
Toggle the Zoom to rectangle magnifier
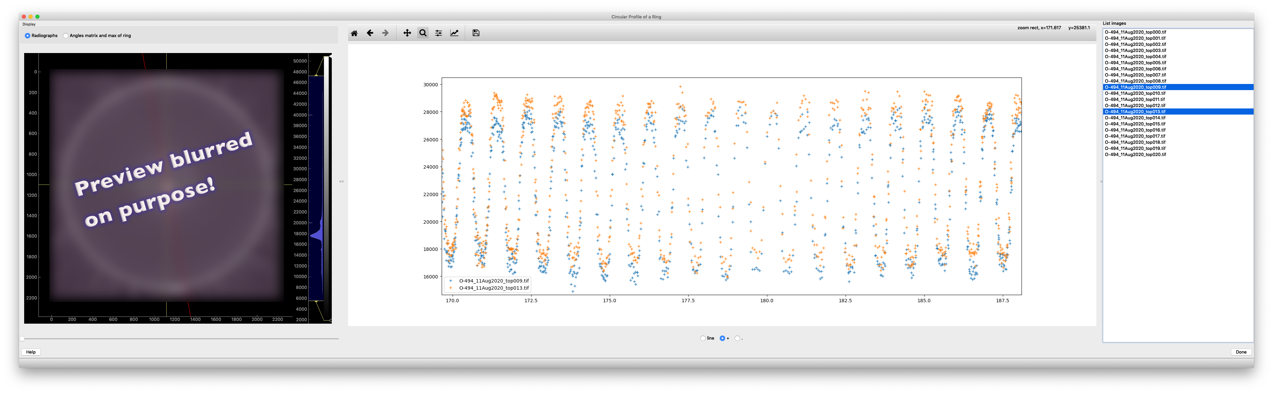point(423,33)
